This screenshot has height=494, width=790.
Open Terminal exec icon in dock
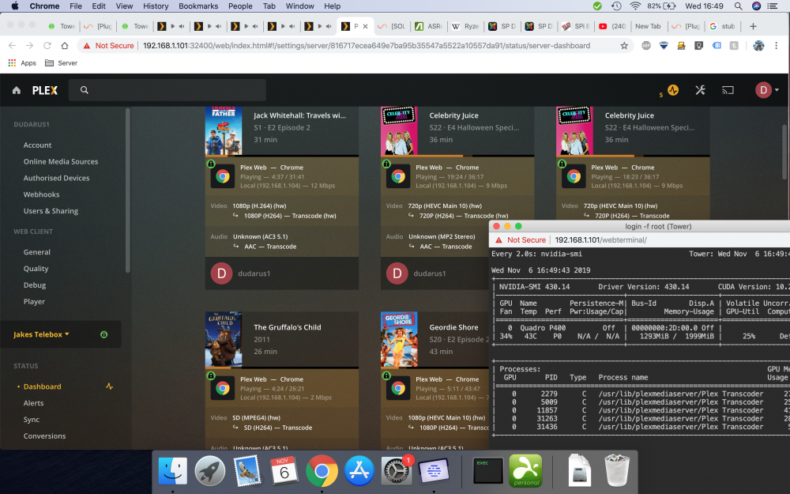pos(487,471)
